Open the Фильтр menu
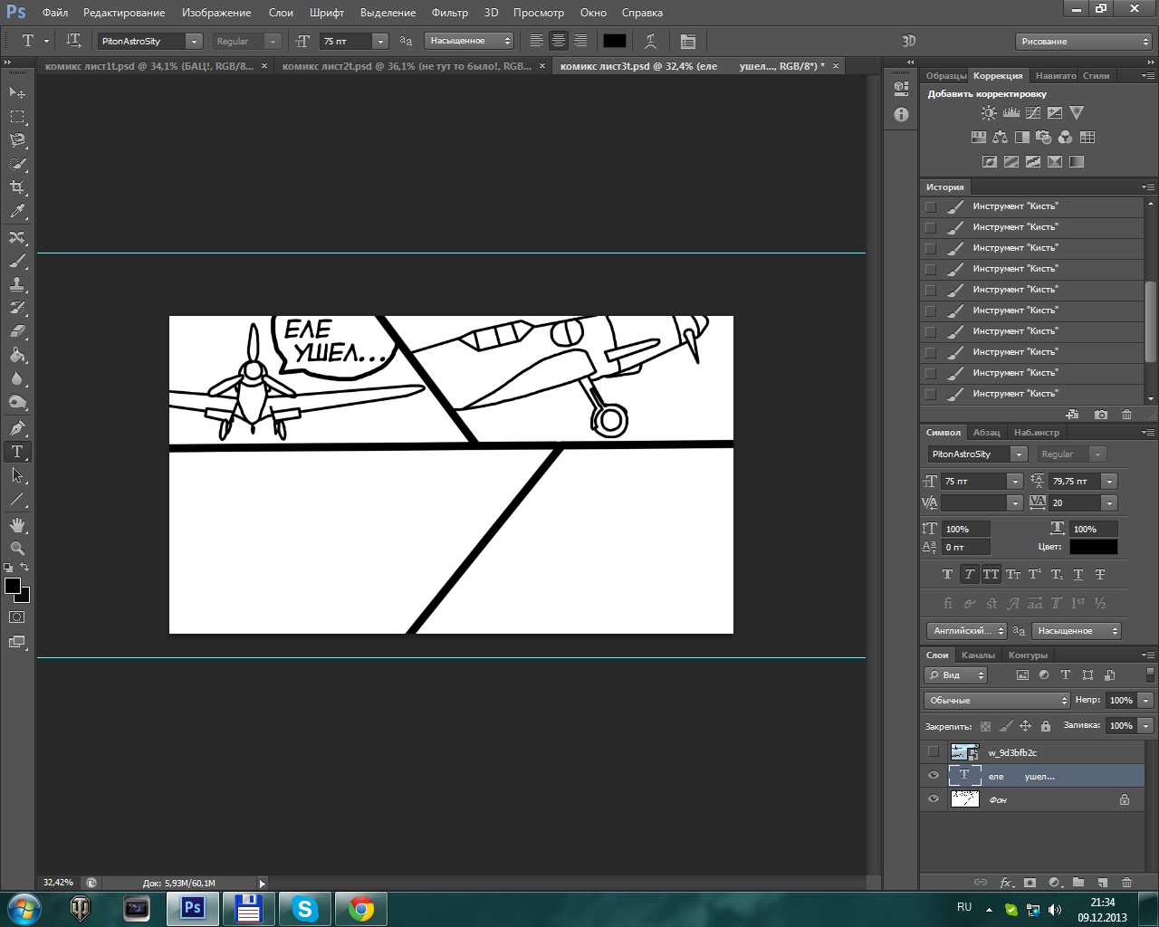 (x=449, y=13)
